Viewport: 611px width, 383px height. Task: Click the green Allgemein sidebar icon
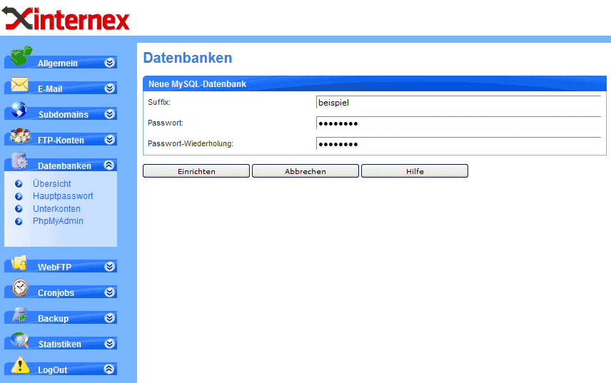[21, 56]
